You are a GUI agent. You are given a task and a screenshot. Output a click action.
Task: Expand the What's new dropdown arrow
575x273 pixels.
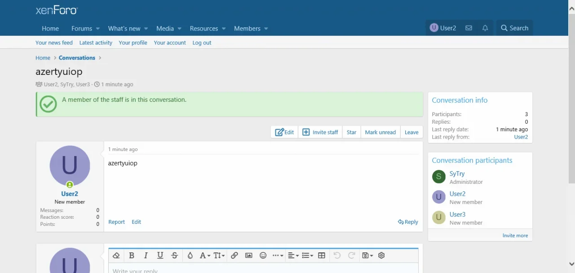point(146,29)
